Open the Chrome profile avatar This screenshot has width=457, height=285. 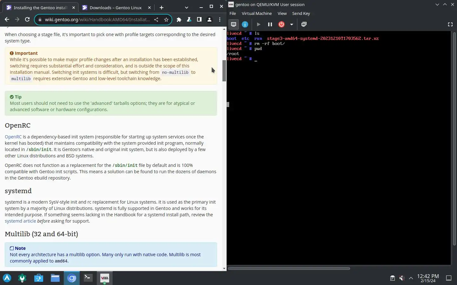pyautogui.click(x=209, y=20)
